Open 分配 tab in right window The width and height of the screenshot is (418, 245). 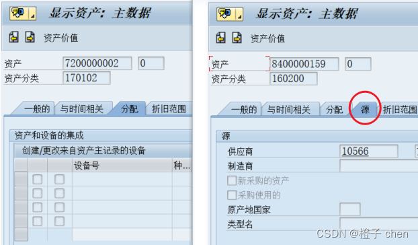[334, 110]
